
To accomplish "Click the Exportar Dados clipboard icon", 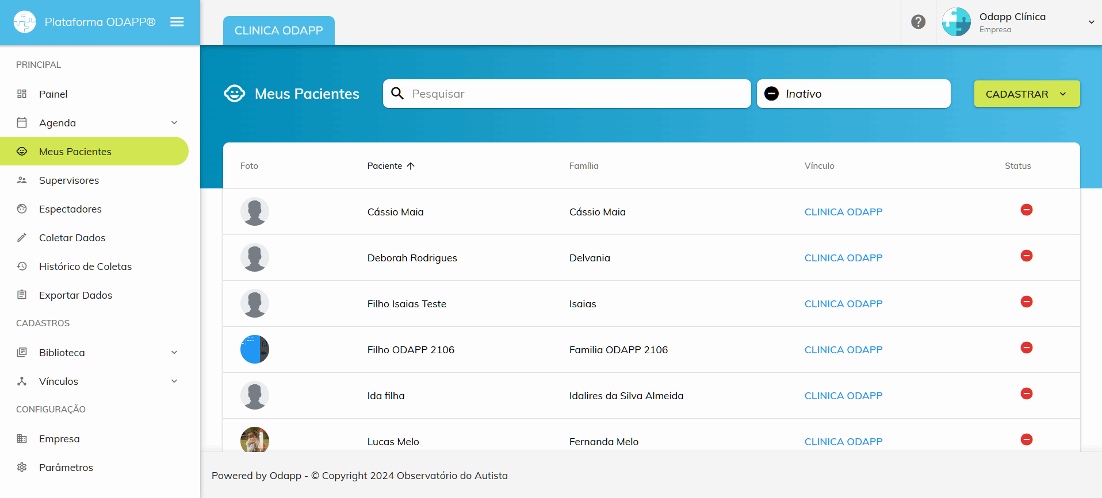I will (x=22, y=295).
